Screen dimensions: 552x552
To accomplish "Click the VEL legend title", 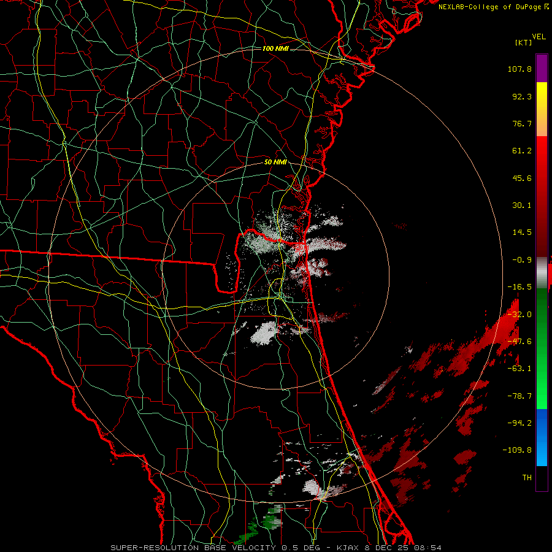I will coord(539,37).
